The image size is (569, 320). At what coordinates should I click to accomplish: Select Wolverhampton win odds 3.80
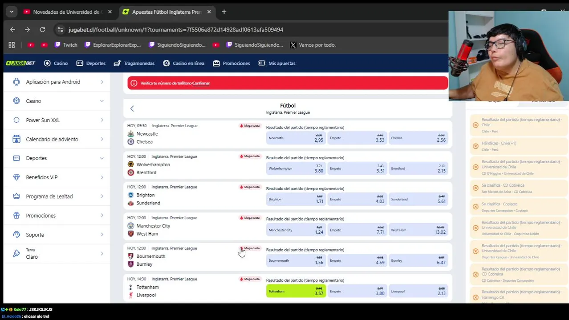[296, 168]
